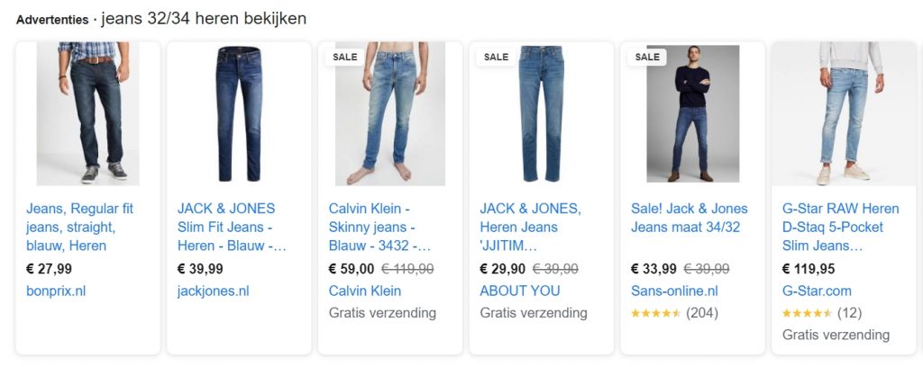Open 'JACK & JONES Slim Fit Jeans' title link
Screen dimensions: 923x367
pyautogui.click(x=232, y=227)
